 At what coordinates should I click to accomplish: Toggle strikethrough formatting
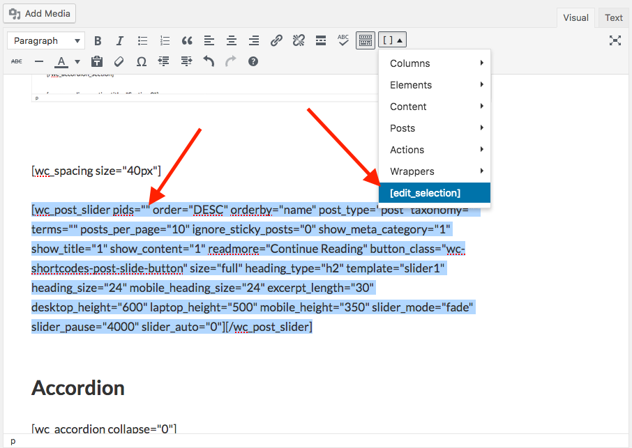(x=17, y=61)
